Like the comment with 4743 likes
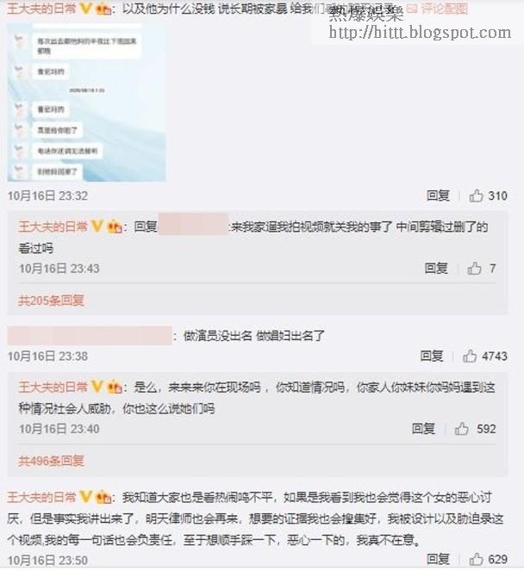The width and height of the screenshot is (524, 571). [x=470, y=356]
